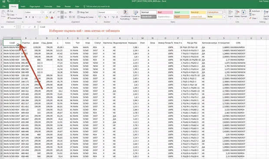Viewport: 269px width, 159px height.
Task: Open the File tab
Action: tap(4, 6)
